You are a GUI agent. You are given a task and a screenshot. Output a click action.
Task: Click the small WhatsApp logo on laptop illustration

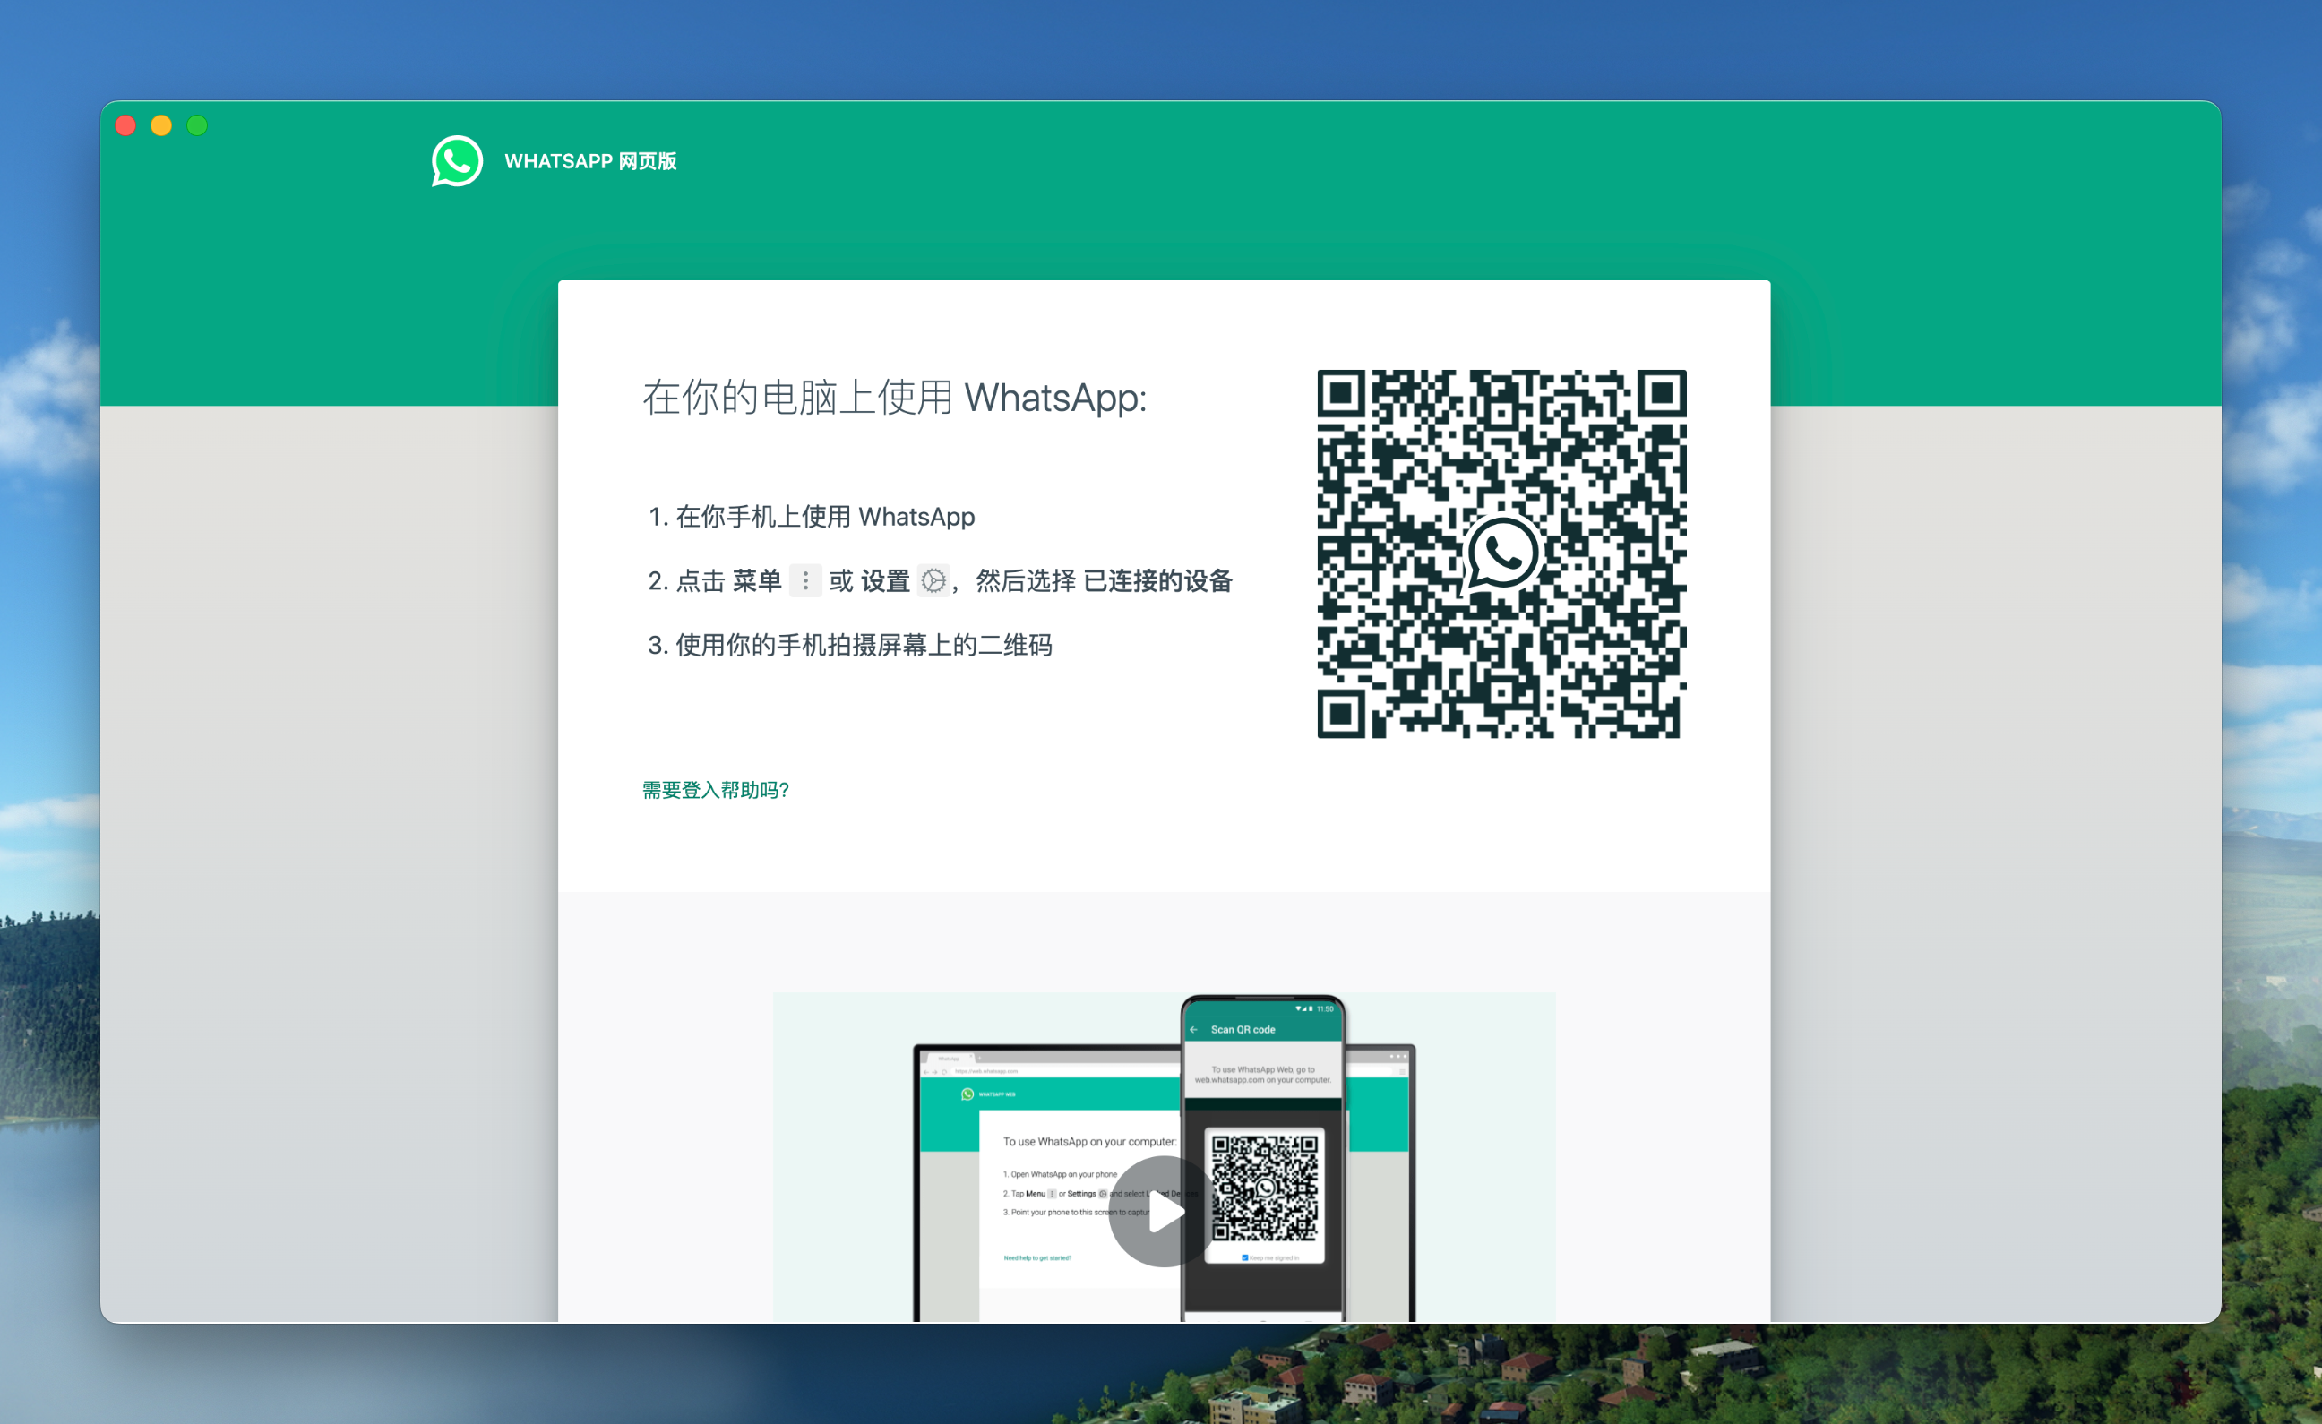pyautogui.click(x=967, y=1094)
